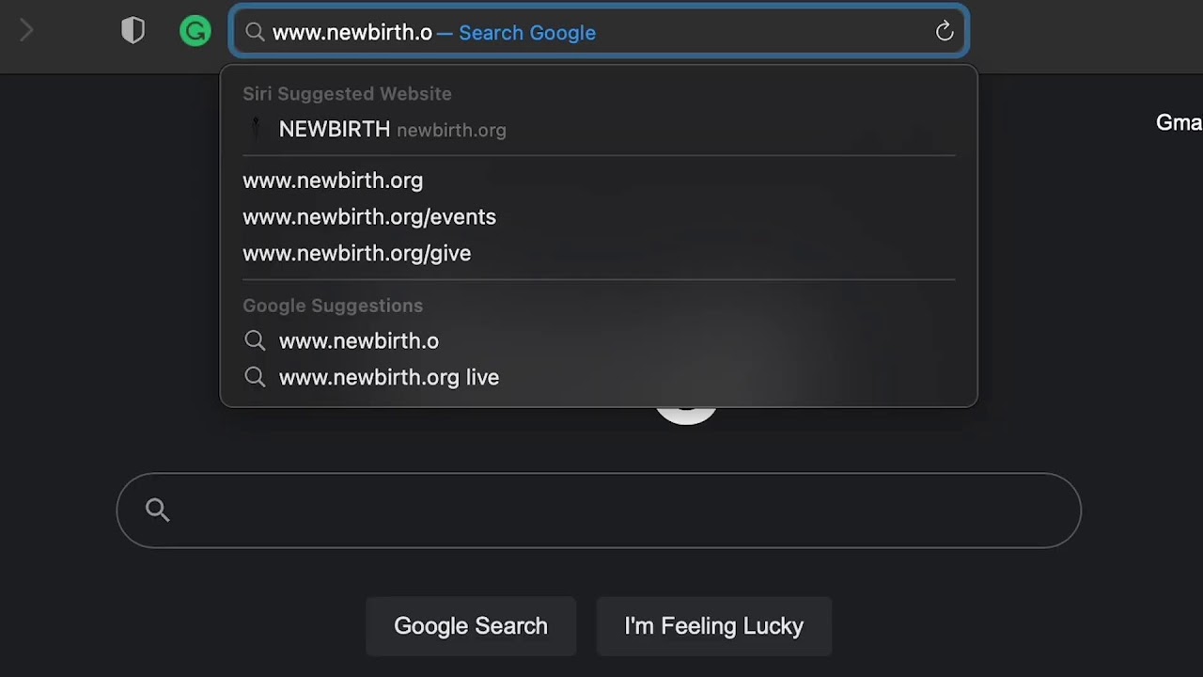The image size is (1203, 677).
Task: Click the forward navigation arrow
Action: [26, 31]
